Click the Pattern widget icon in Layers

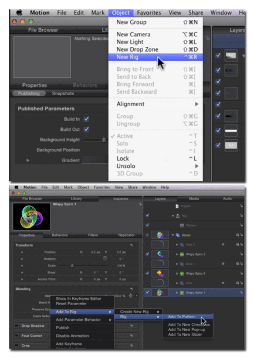click(182, 225)
